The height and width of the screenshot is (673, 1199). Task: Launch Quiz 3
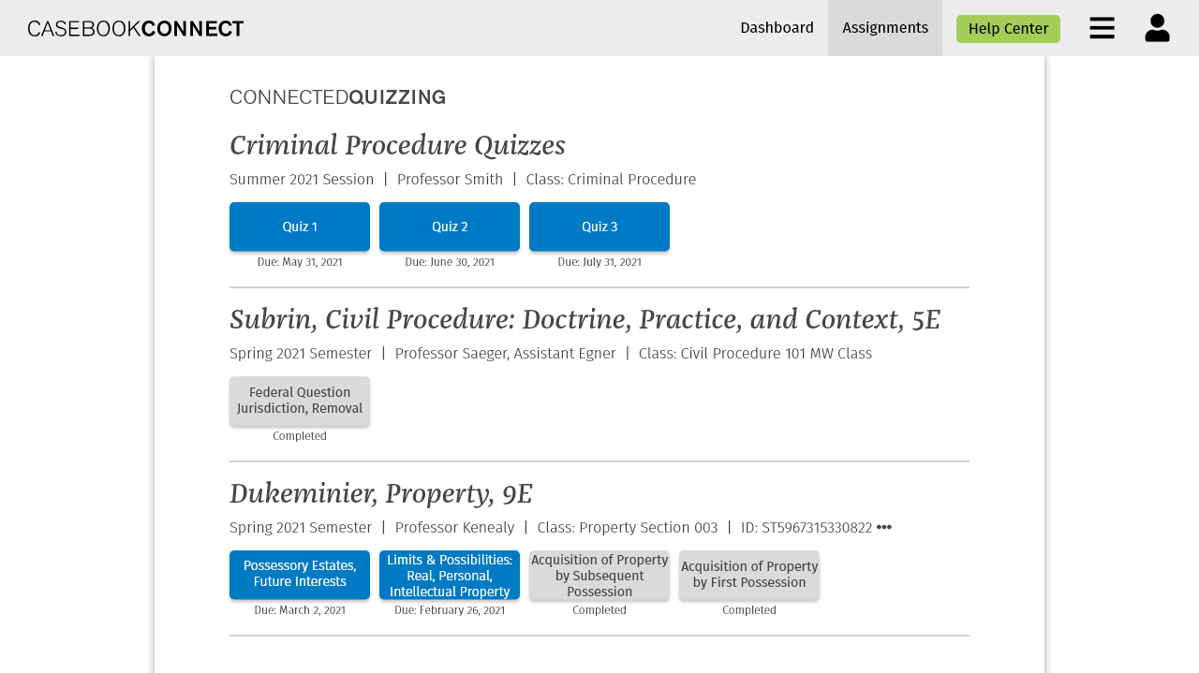(599, 227)
